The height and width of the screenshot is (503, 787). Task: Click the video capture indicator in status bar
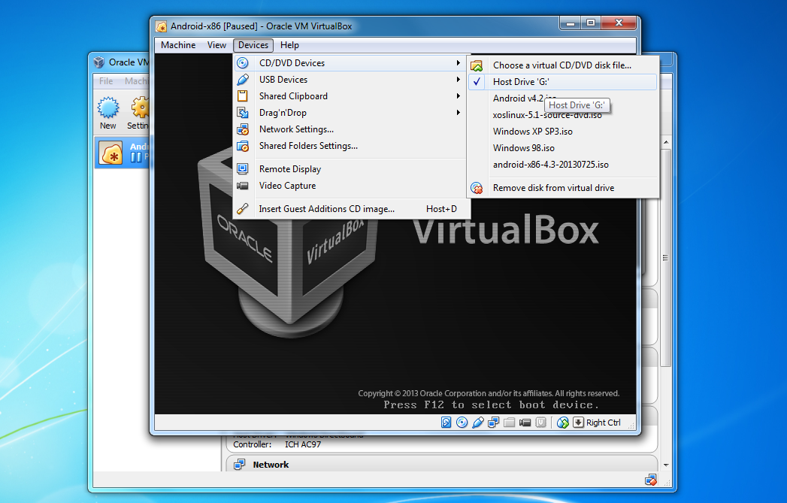[x=525, y=423]
